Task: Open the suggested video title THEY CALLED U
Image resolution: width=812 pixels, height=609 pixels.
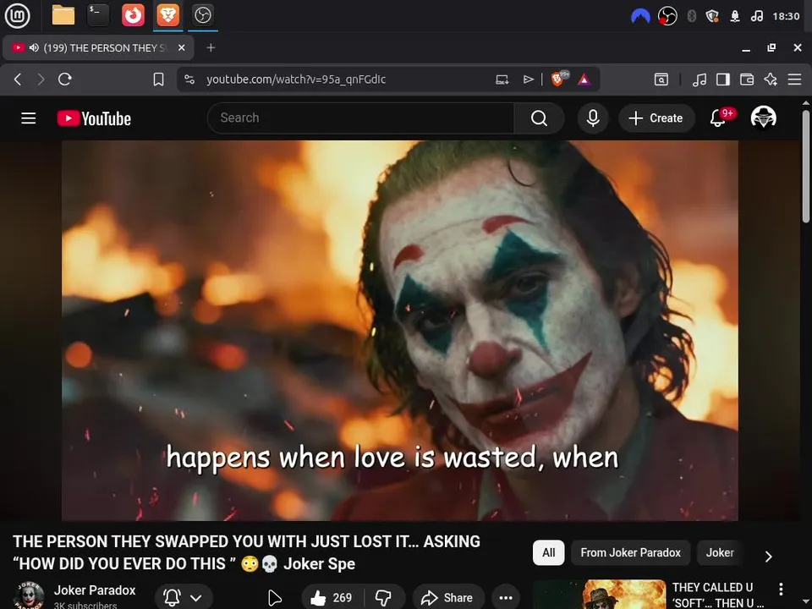Action: pos(718,595)
